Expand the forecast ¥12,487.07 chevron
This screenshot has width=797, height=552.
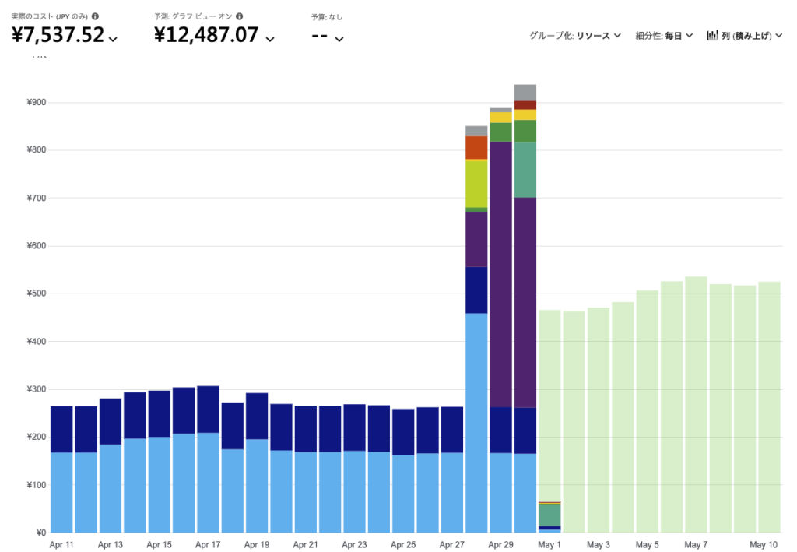(269, 38)
